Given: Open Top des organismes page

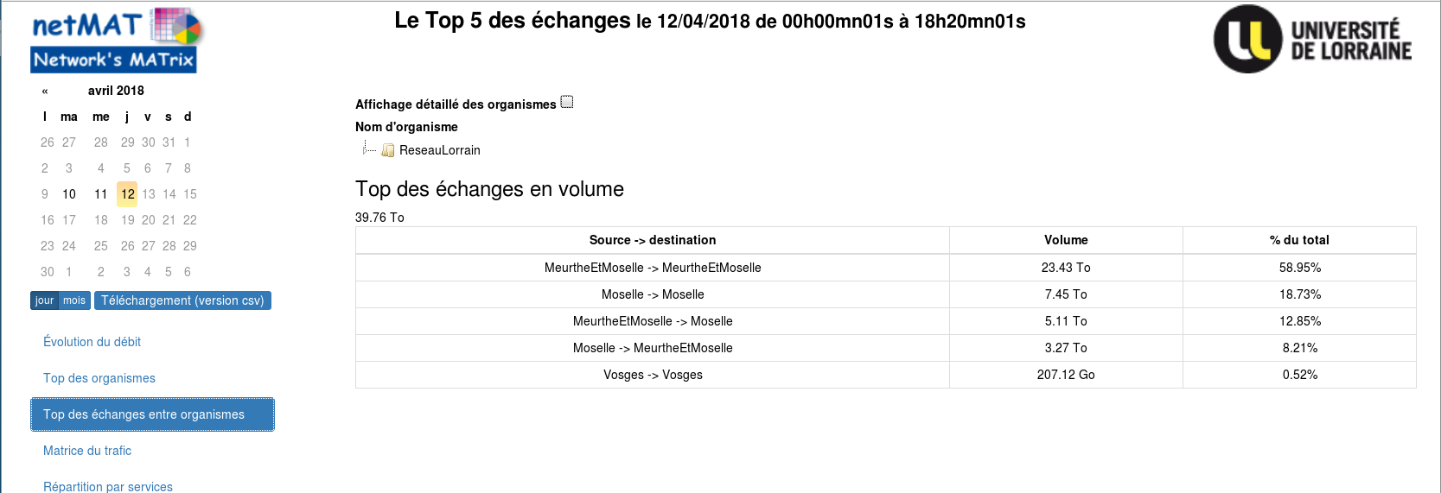Looking at the screenshot, I should tap(99, 378).
